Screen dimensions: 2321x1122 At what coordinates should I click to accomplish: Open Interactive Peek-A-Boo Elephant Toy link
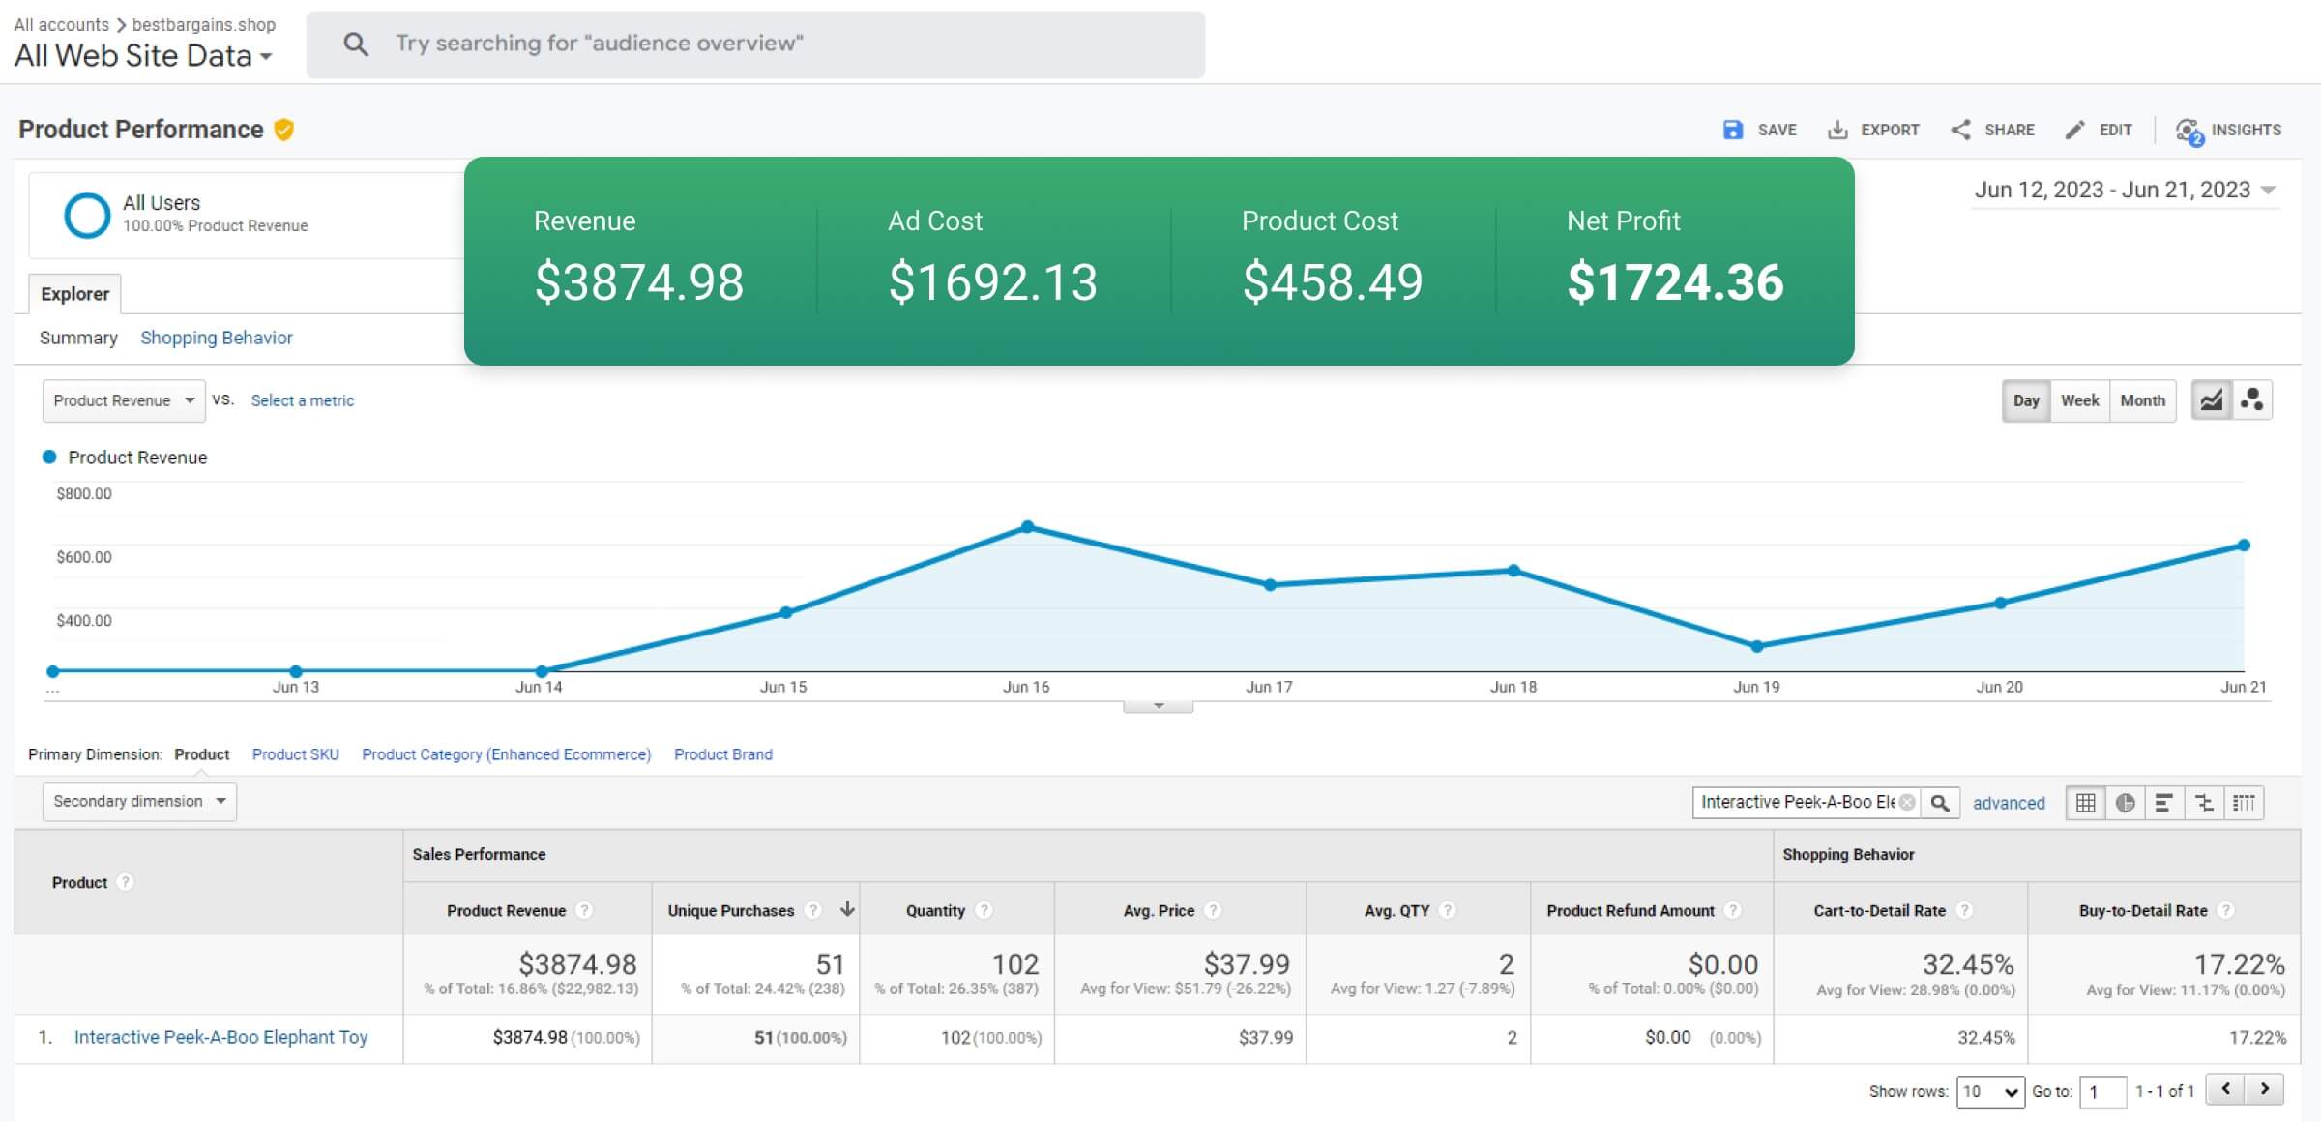(220, 1037)
